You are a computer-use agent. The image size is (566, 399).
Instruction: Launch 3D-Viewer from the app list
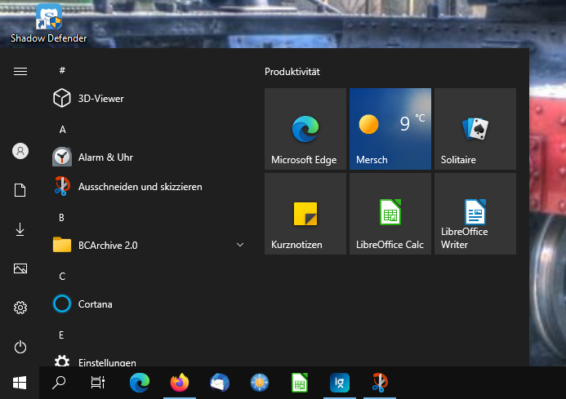(149, 98)
